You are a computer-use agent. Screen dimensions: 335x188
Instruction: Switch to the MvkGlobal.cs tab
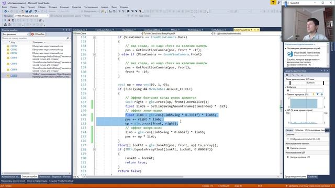pos(195,30)
